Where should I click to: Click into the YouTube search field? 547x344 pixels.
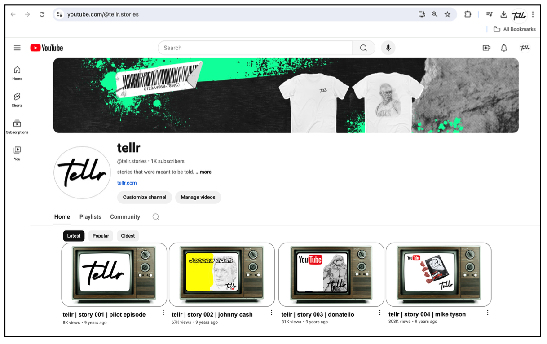[255, 48]
